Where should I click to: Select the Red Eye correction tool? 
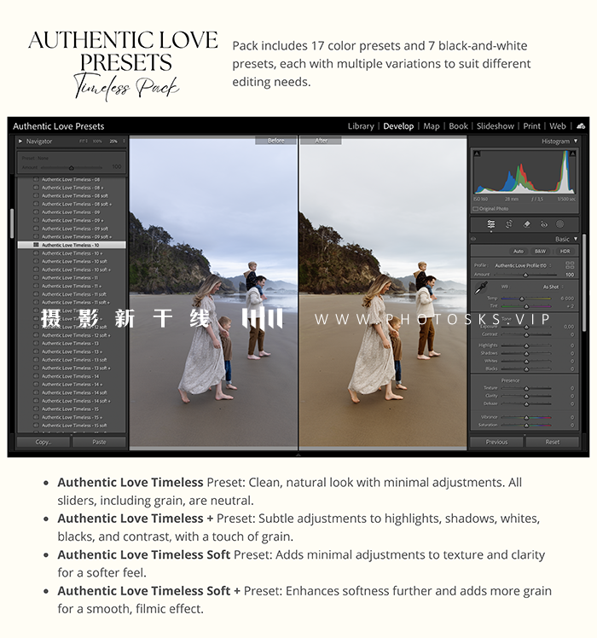point(543,224)
